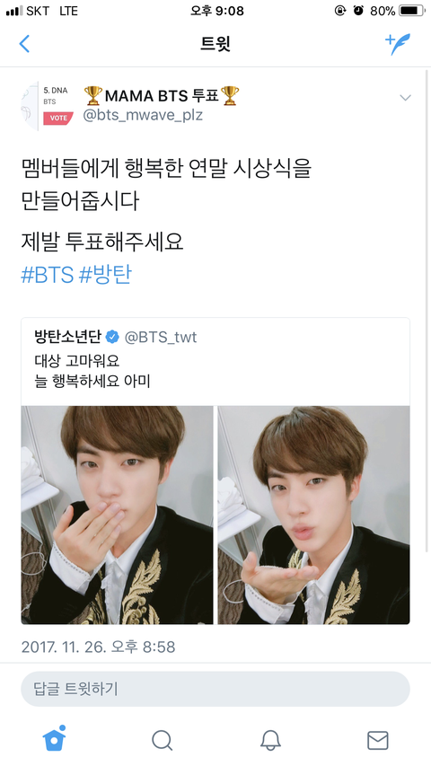Open the compose new tweet feather icon
This screenshot has height=766, width=431.
[x=398, y=44]
